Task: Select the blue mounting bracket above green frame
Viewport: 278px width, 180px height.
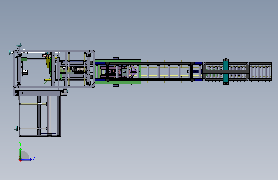Action: [x=115, y=58]
